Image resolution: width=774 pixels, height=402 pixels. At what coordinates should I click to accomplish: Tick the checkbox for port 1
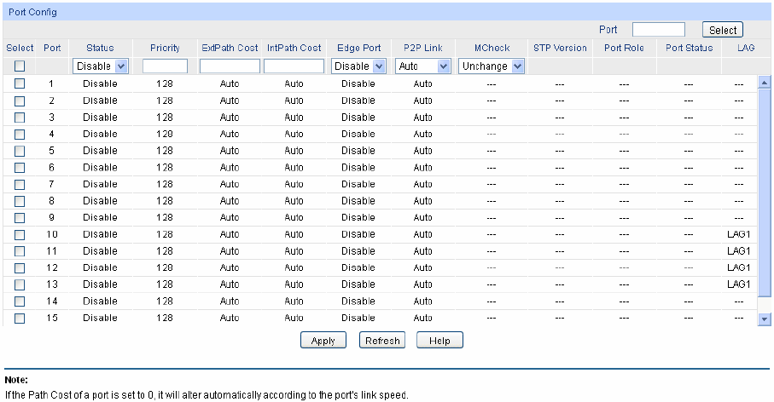20,83
